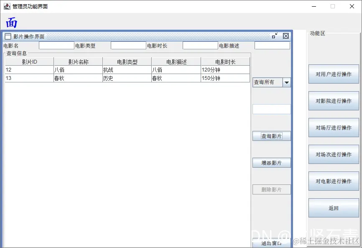Click the 电影描述 column header

176,61
